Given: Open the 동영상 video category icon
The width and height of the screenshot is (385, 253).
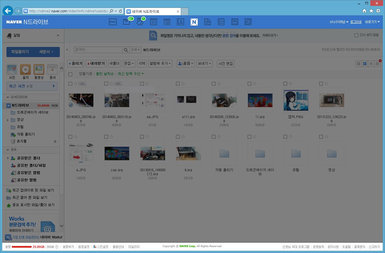Looking at the screenshot, I should pyautogui.click(x=39, y=69).
